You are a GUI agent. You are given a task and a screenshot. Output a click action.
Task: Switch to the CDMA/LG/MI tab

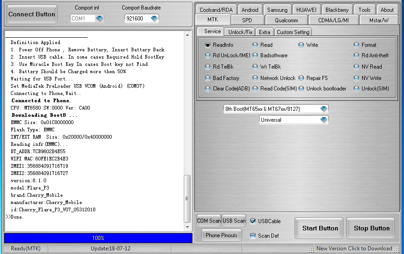coord(333,20)
